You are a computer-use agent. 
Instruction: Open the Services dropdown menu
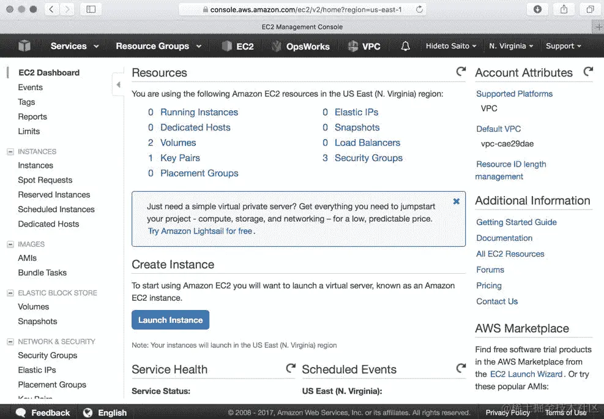point(75,47)
